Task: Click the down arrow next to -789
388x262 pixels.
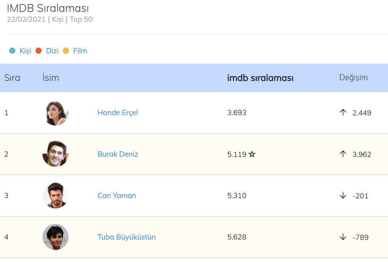Action: (343, 237)
